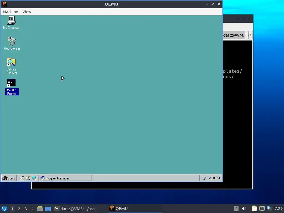Click the update notification tray icon
284x213 pixels.
[269, 208]
